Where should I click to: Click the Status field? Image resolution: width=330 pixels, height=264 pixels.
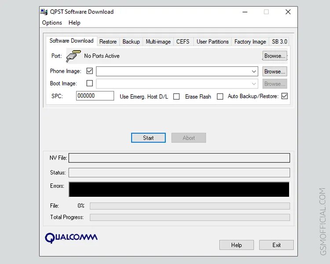[x=180, y=172]
